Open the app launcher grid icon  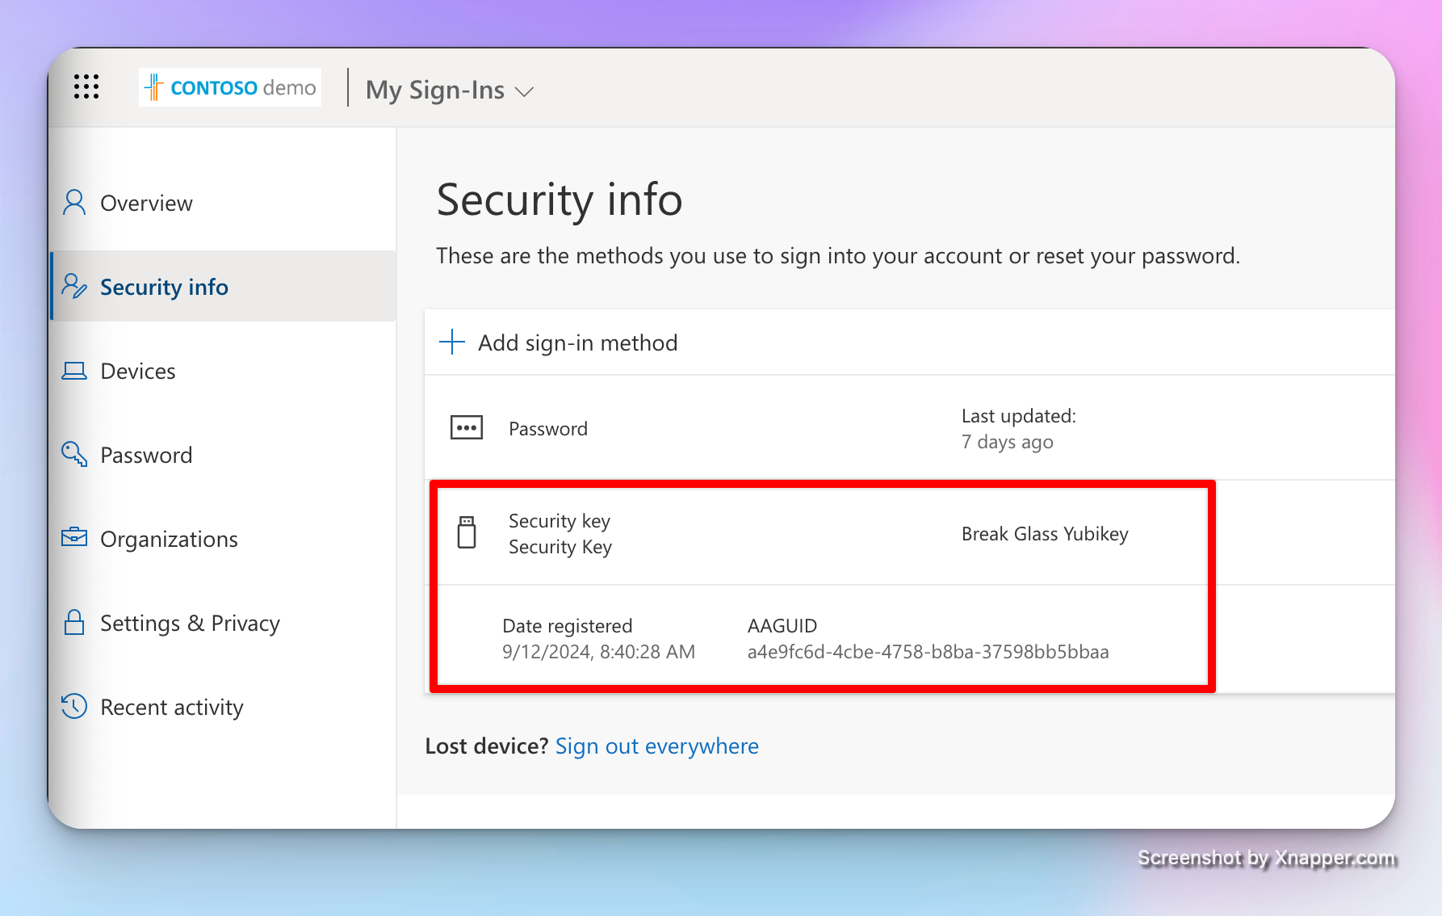coord(86,86)
